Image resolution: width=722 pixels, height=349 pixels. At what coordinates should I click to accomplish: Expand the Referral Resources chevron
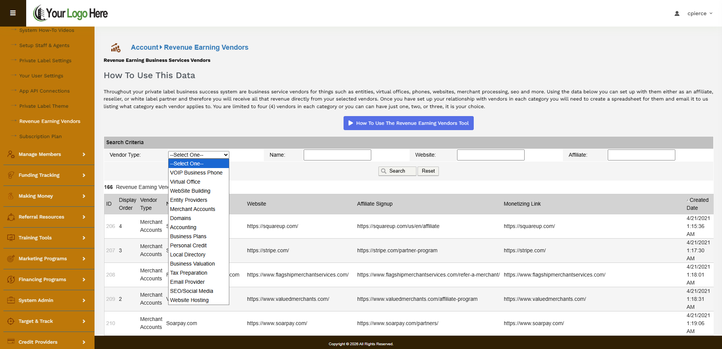(84, 217)
